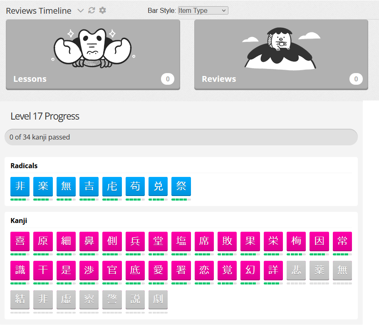Open the 鼻 kanji tile
Image resolution: width=379 pixels, height=326 pixels.
tap(89, 241)
